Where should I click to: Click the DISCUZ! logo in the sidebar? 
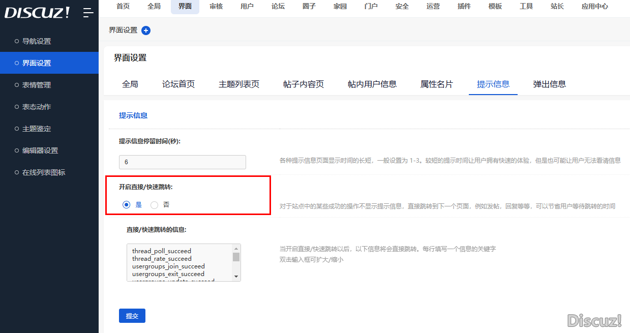[x=37, y=13]
